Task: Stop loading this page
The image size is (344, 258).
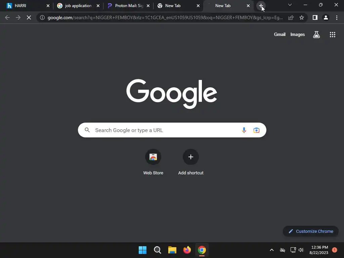Action: pos(29,17)
